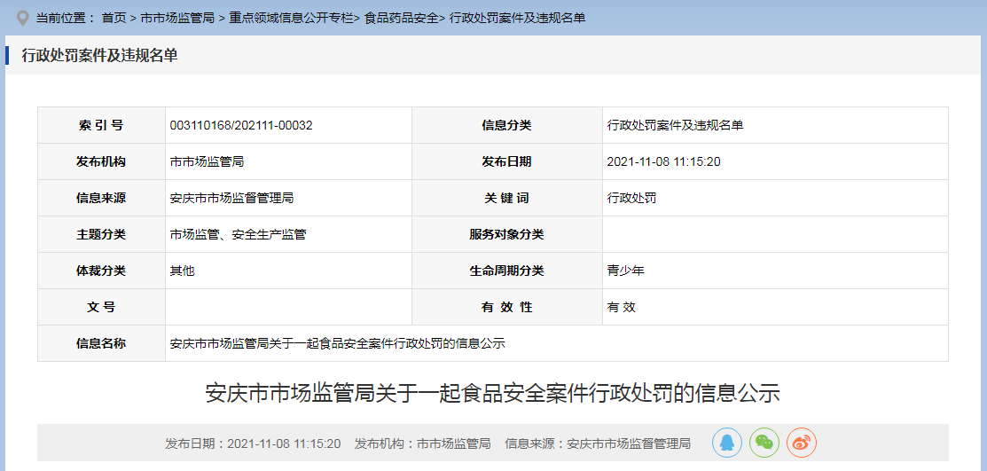Screen dimensions: 987x471
Task: Open 行政处罚案件及违规名单 breadcrumb link
Action: pyautogui.click(x=516, y=19)
